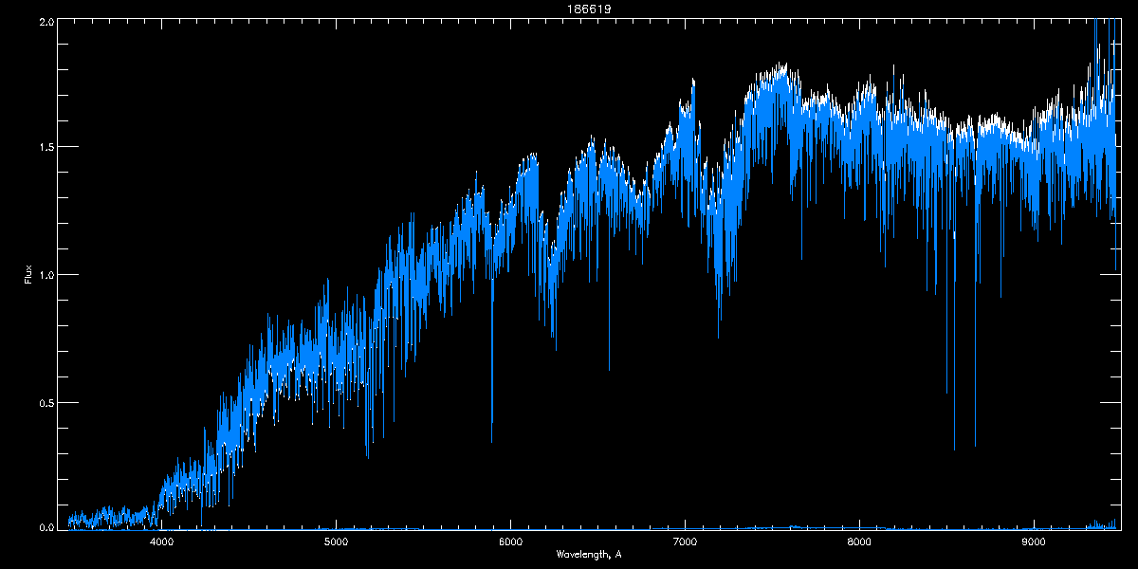Click the 2.0 y-axis tick label
Viewport: 1138px width, 569px height.
[46, 21]
